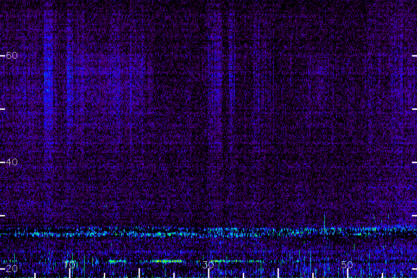
Task: Click the "50" label on the horizontal axis
Action: 347,265
